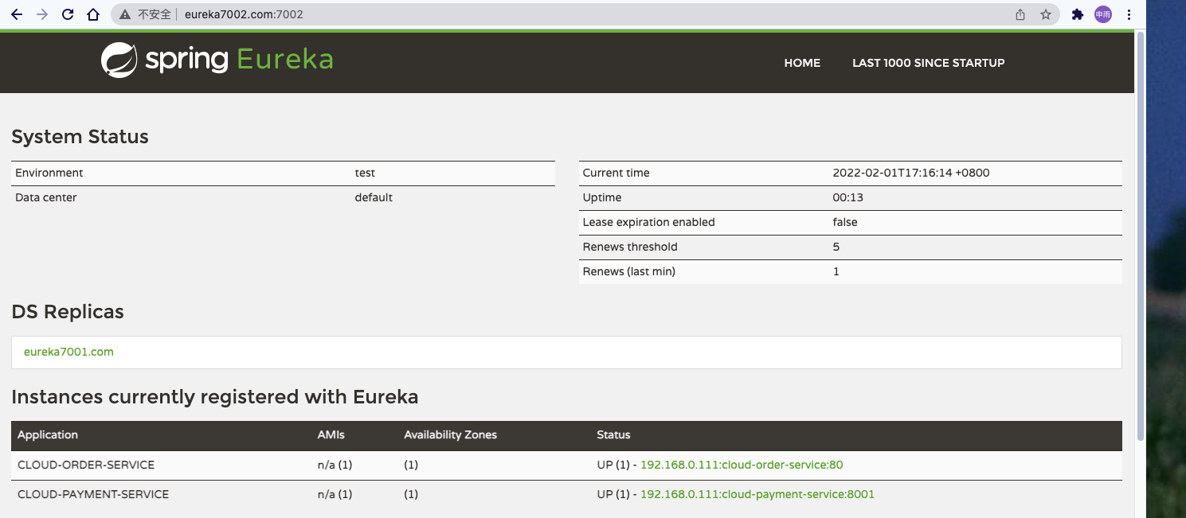
Task: Click the Spring Eureka logo
Action: pyautogui.click(x=217, y=60)
